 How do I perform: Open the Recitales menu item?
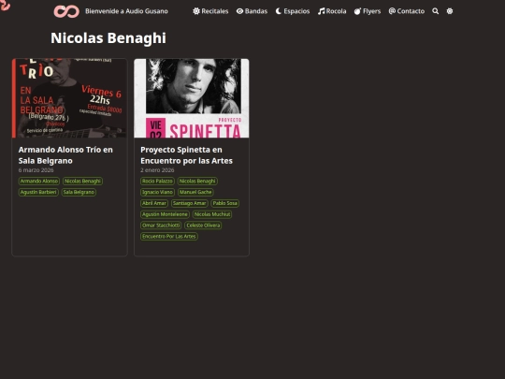210,11
